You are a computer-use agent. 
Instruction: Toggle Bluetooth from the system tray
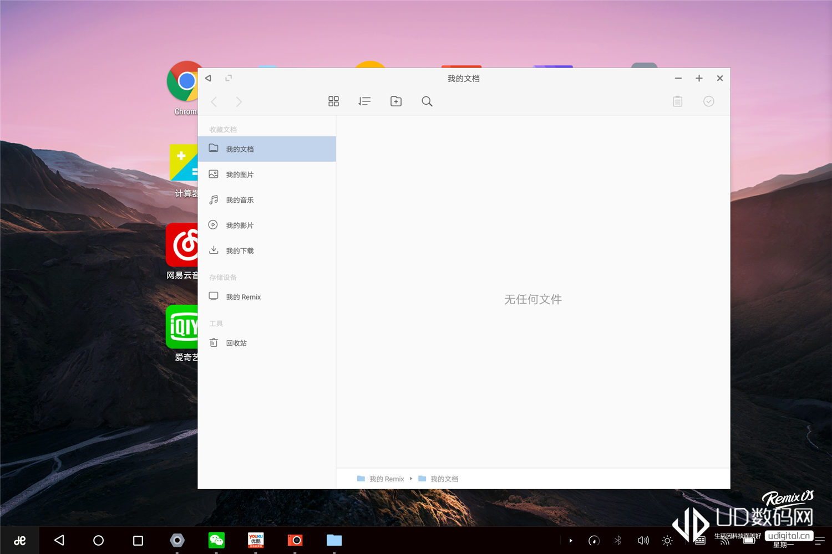[x=618, y=540]
